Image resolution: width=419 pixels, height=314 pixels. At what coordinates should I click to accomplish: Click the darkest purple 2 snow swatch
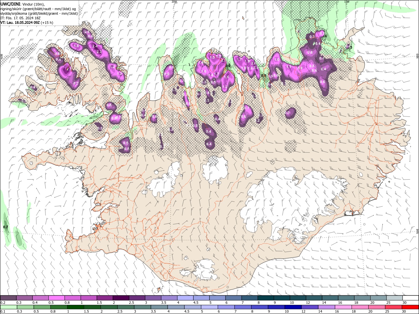point(121,298)
